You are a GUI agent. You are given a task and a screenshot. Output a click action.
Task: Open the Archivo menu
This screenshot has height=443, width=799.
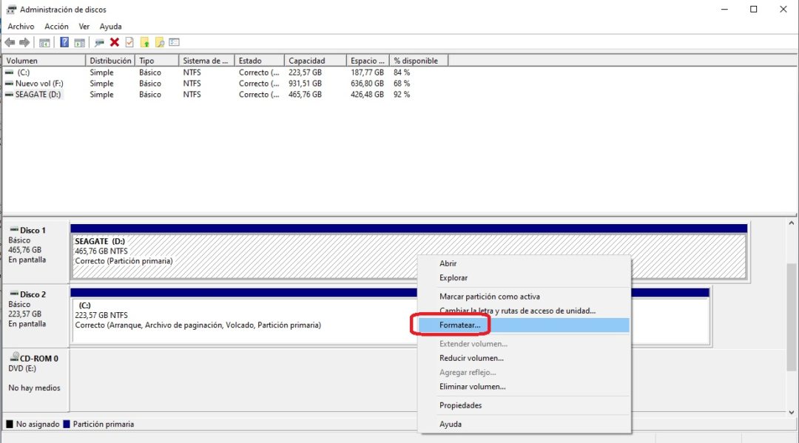click(21, 26)
